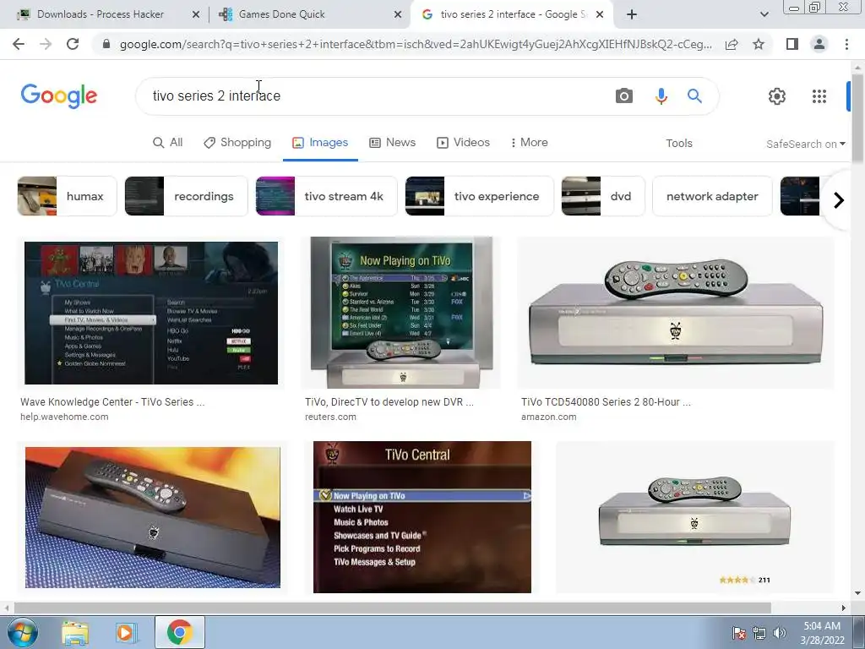This screenshot has width=865, height=649.
Task: Open taskbar clock showing 5:04 AM
Action: pyautogui.click(x=822, y=633)
